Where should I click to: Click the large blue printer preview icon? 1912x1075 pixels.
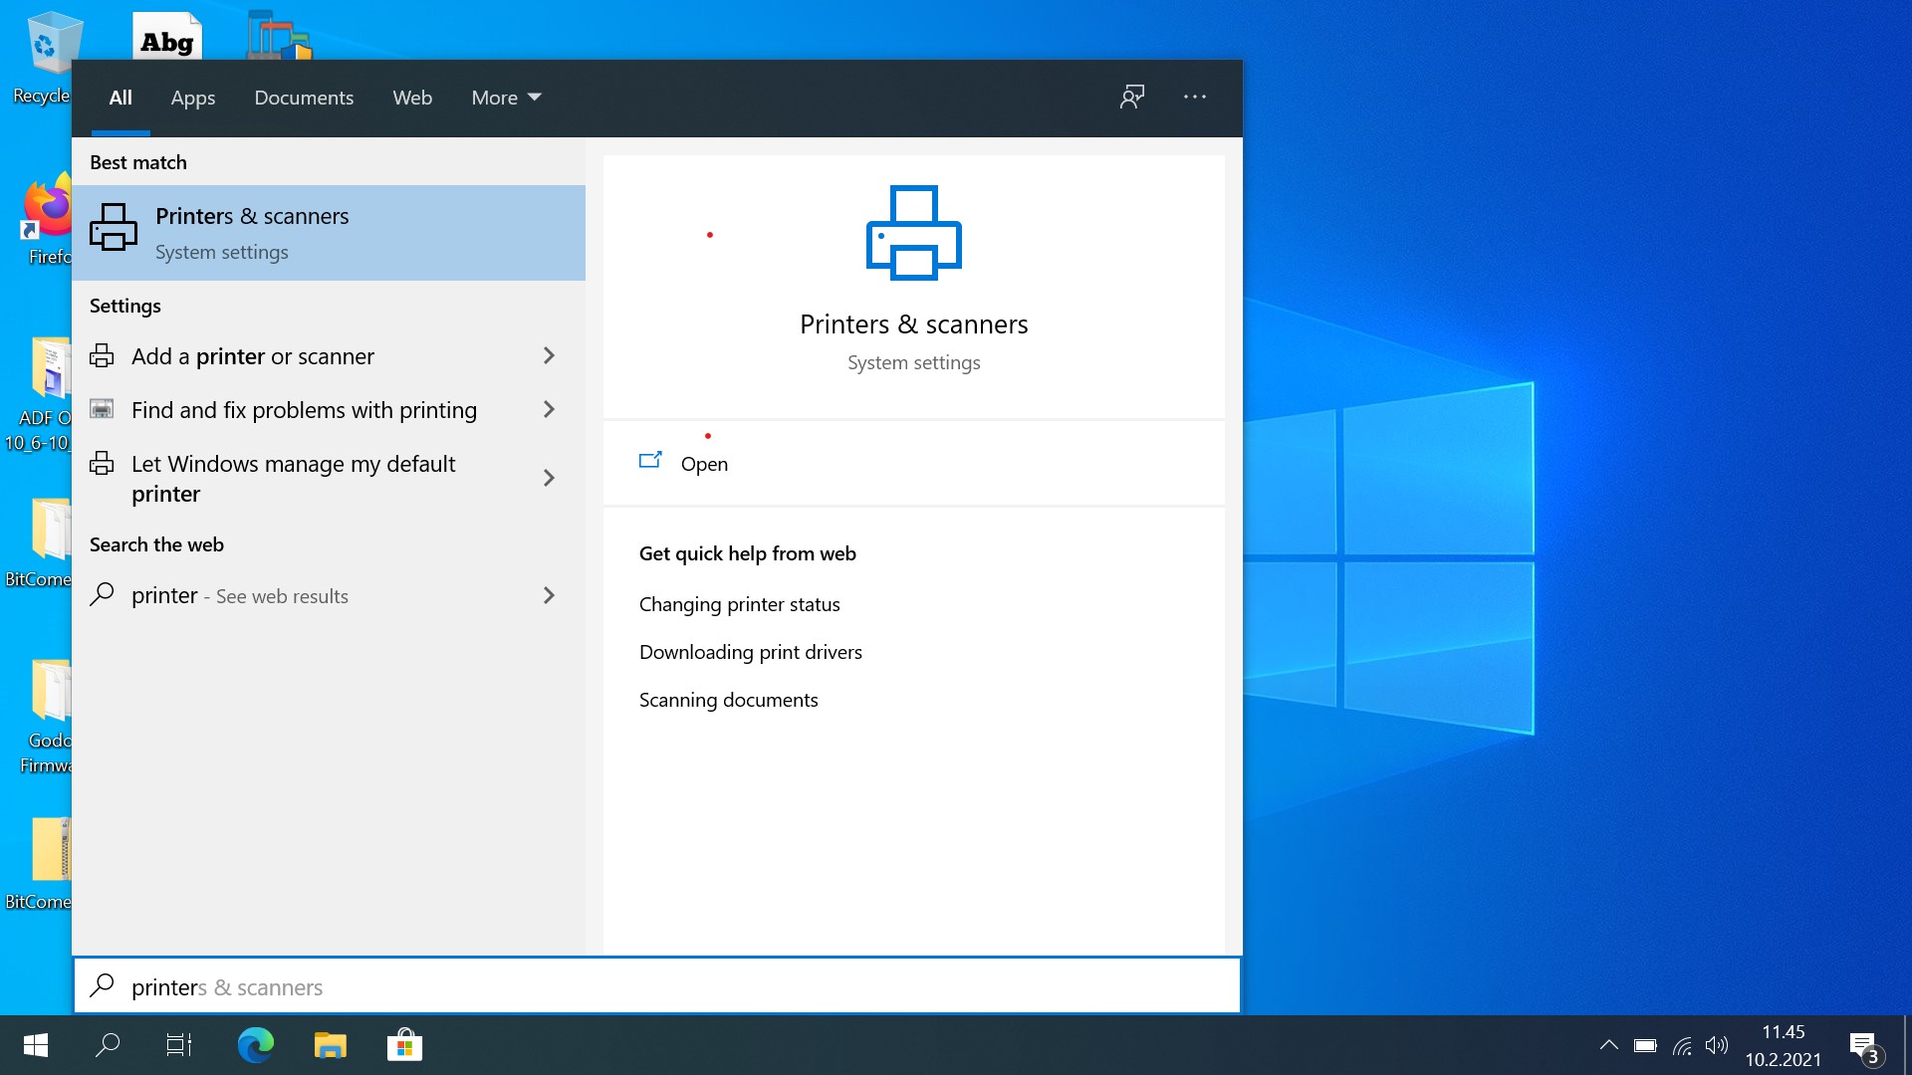pyautogui.click(x=913, y=233)
